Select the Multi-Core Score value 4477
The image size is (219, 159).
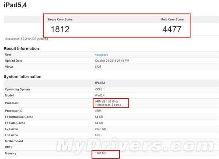pos(172,29)
